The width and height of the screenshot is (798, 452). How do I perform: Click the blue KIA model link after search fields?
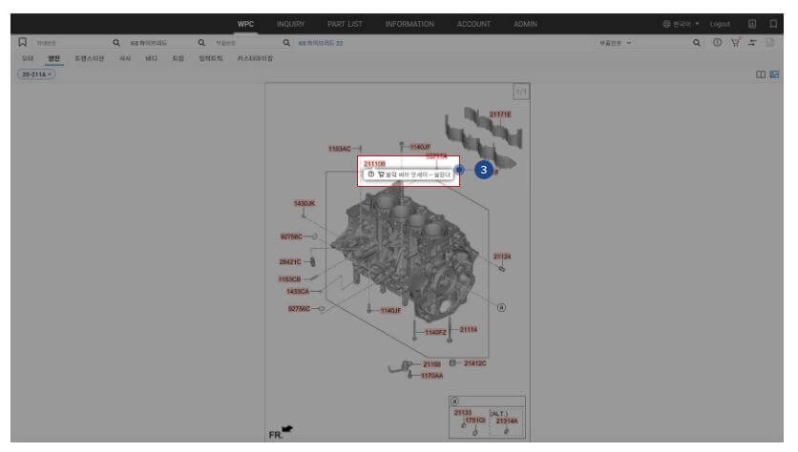click(321, 43)
